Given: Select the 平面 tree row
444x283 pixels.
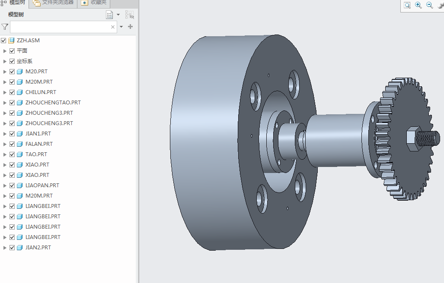Looking at the screenshot, I should click(x=22, y=51).
